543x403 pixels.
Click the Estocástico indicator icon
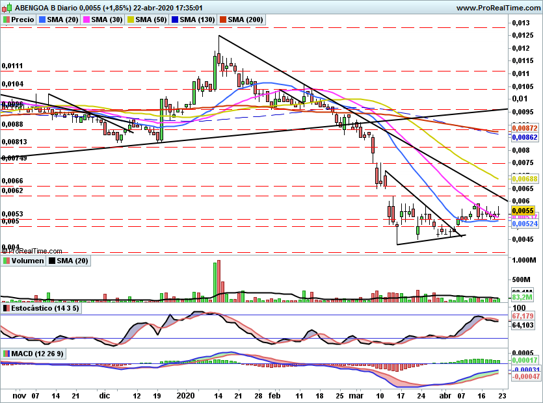click(7, 308)
